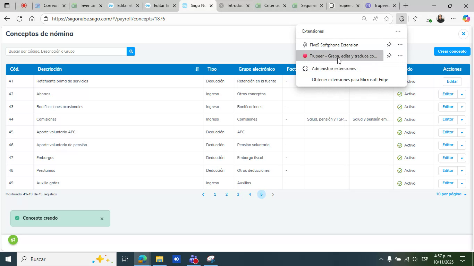Click the Crear concepto button
474x266 pixels.
pyautogui.click(x=452, y=51)
